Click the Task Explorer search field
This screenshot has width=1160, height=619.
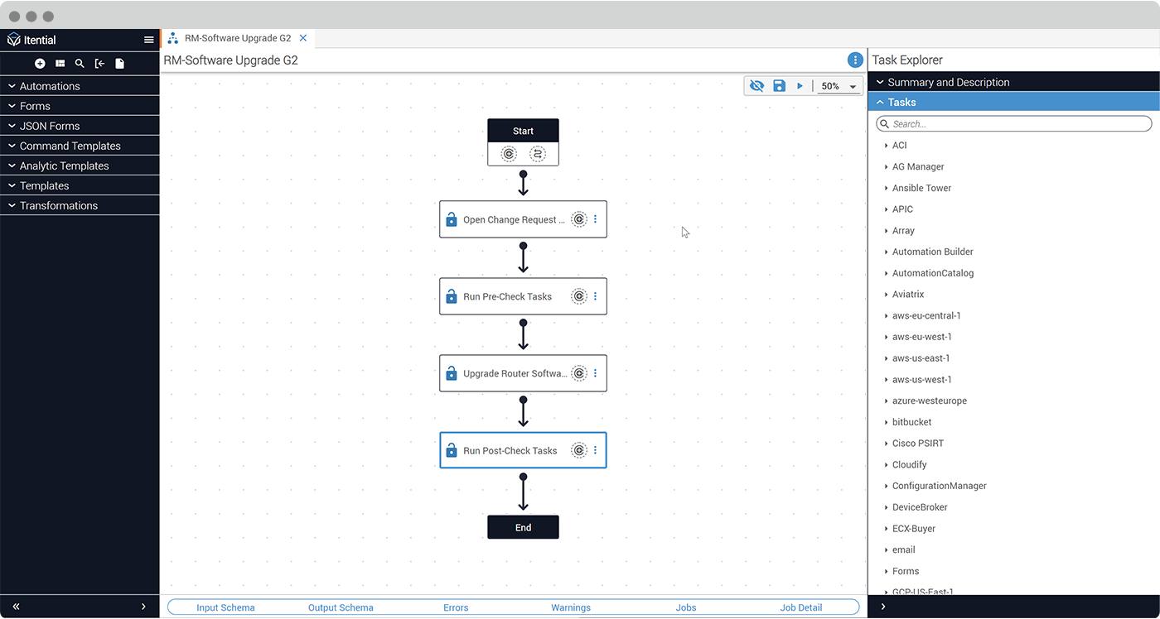point(1013,123)
